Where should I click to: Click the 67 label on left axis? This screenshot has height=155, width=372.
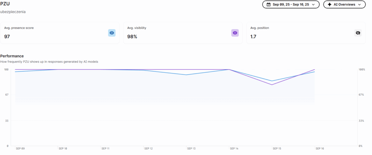[x=7, y=95]
